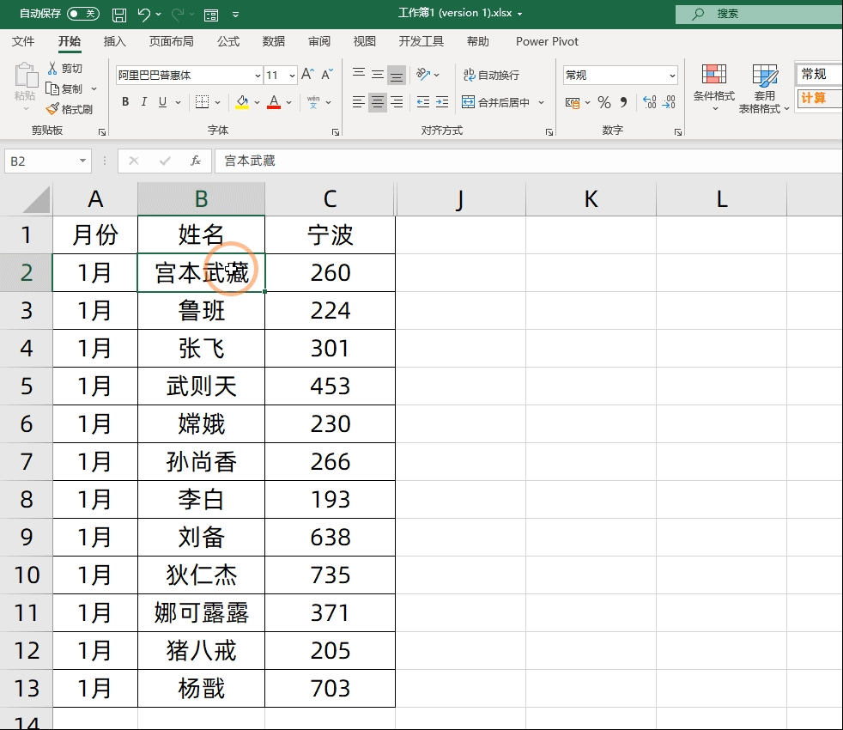Select center alignment icon

point(377,103)
